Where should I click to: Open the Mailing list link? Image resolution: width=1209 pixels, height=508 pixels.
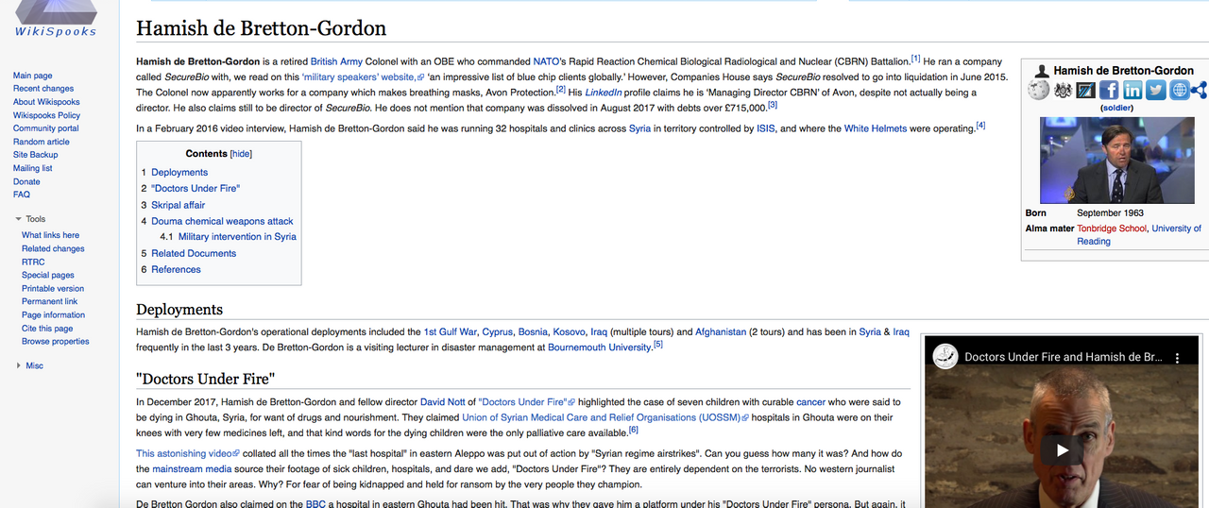[x=33, y=168]
